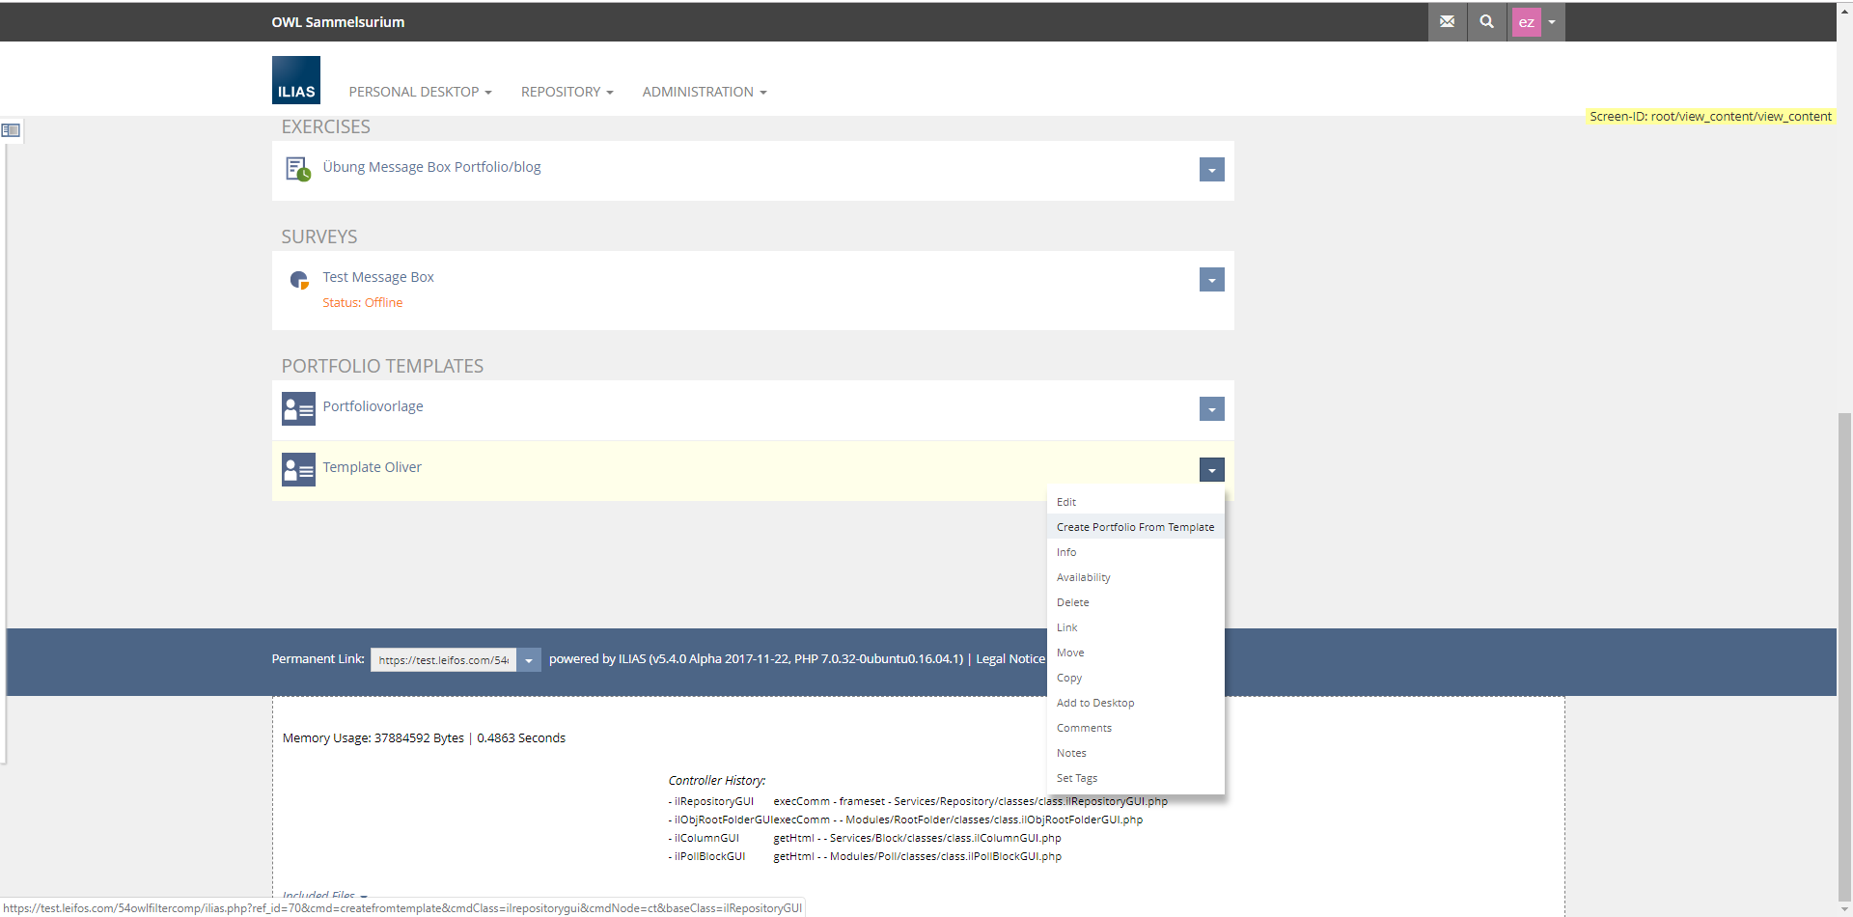Open the Übung Message Box Portfolio/blog link

tap(431, 167)
